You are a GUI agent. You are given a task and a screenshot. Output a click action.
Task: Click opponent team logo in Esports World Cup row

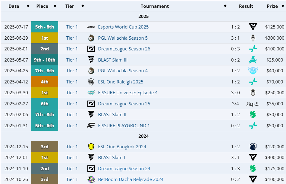[x=253, y=27]
